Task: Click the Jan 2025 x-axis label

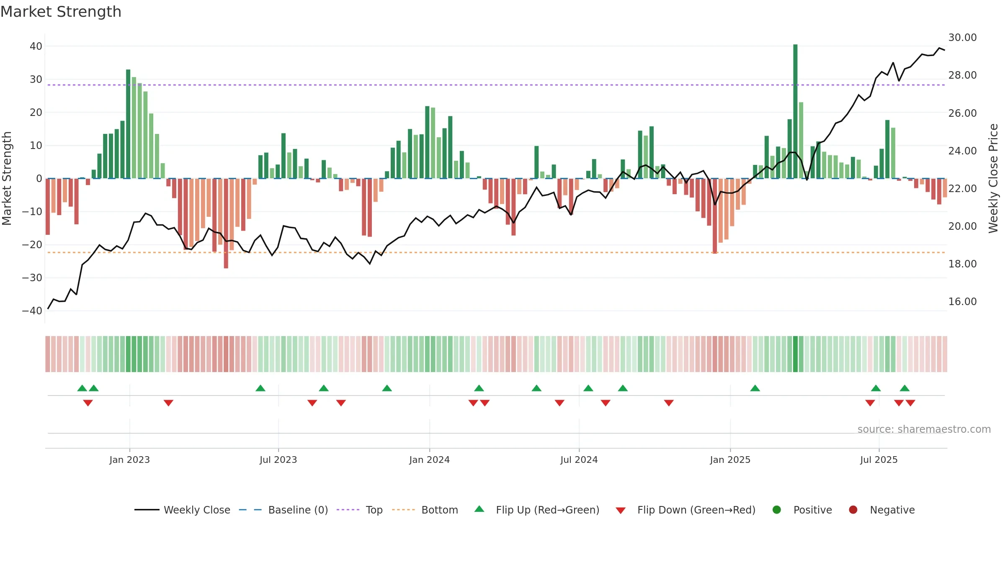Action: 730,460
